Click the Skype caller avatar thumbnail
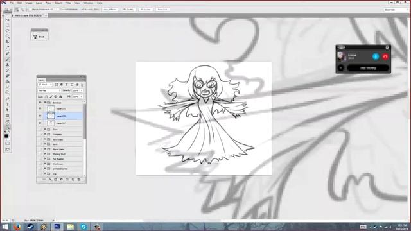Viewport: 411px width, 231px height. coord(342,56)
